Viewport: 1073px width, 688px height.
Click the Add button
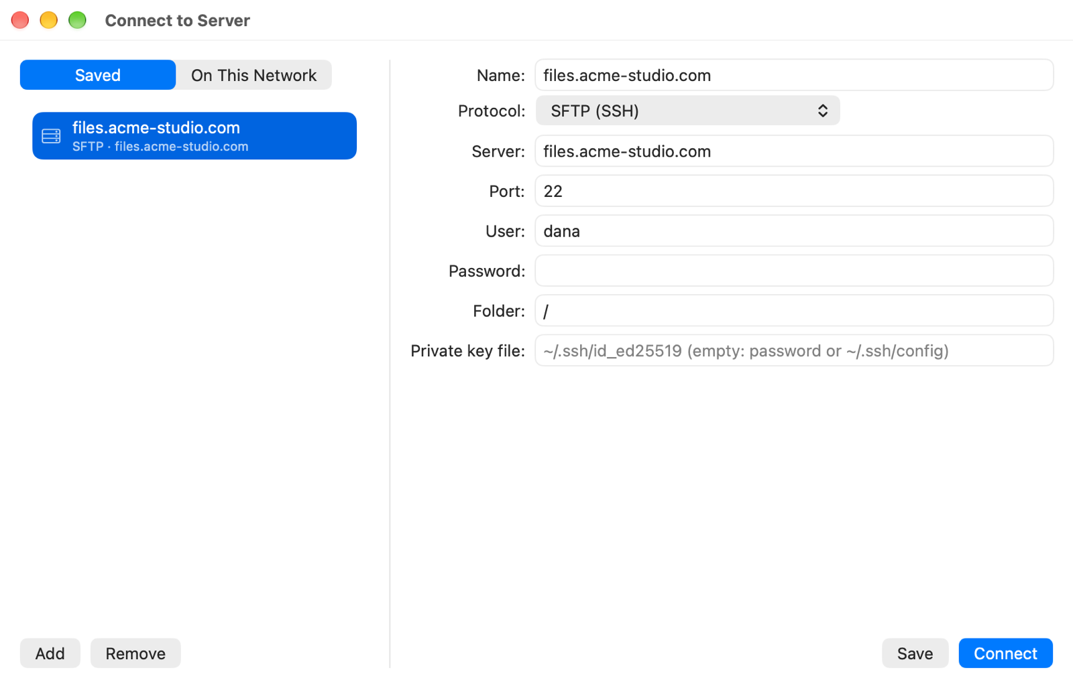click(x=50, y=653)
